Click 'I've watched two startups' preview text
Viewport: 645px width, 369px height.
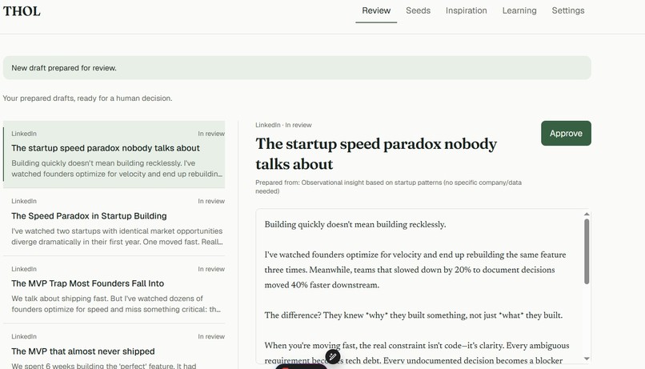point(117,237)
